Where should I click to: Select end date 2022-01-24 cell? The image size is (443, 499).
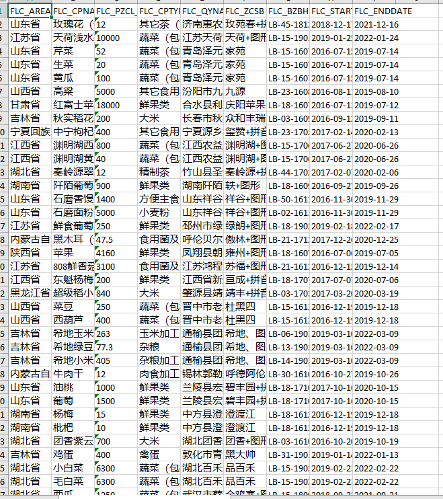[x=374, y=38]
